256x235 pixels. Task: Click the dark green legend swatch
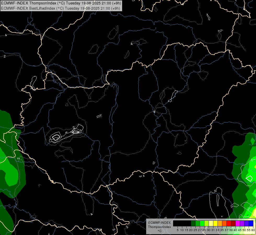tap(193, 223)
